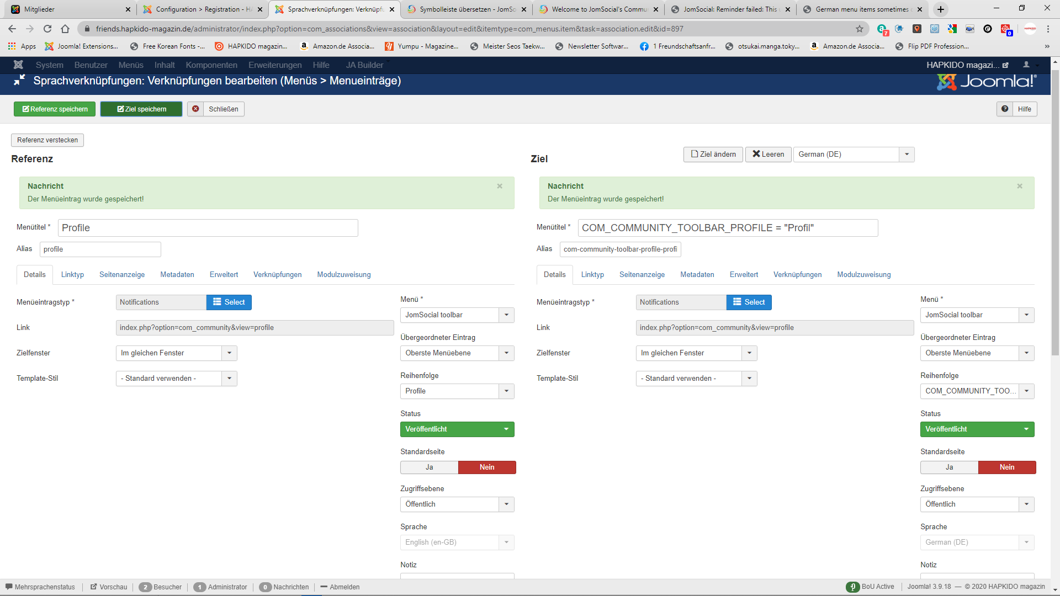The height and width of the screenshot is (596, 1060).
Task: Set Referenz Standardseite to Ja
Action: coord(429,467)
